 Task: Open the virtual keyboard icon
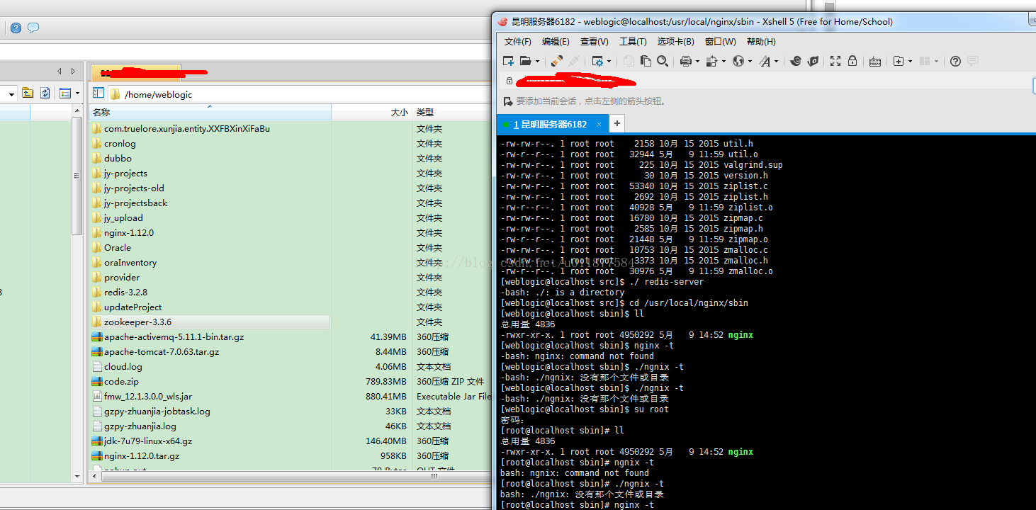(x=875, y=62)
